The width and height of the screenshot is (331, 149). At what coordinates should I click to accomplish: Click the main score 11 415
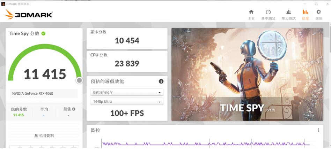[45, 74]
